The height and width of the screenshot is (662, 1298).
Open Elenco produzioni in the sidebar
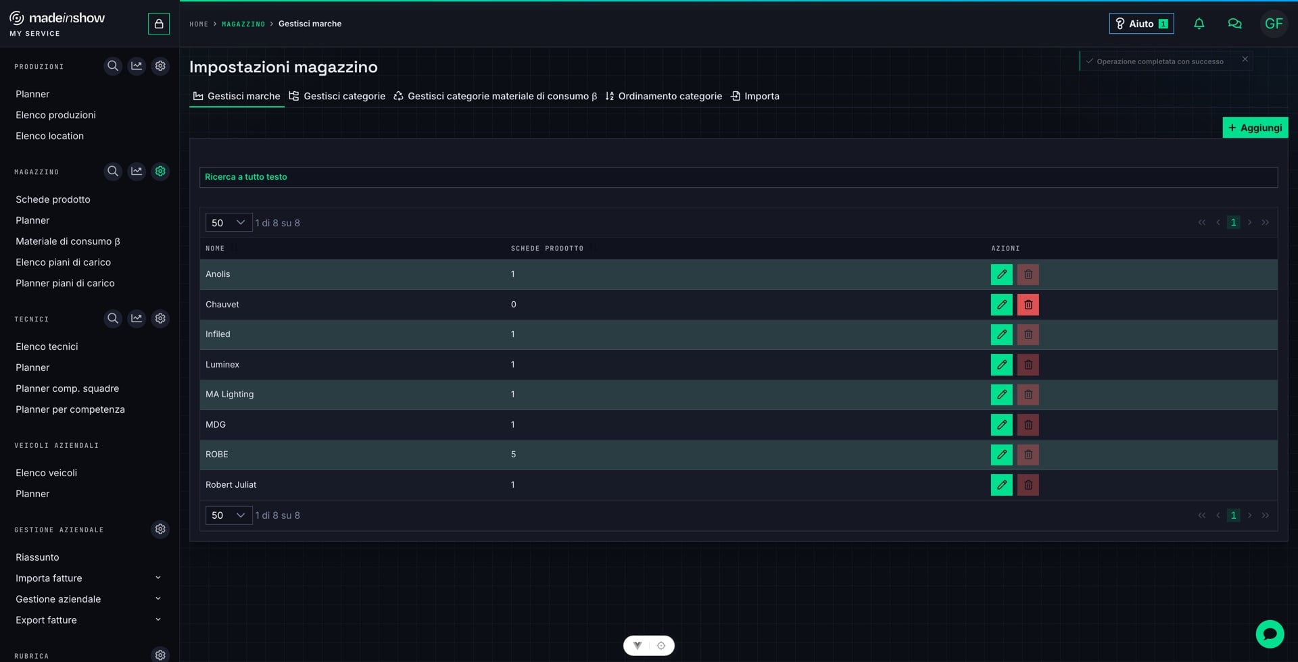pyautogui.click(x=55, y=115)
